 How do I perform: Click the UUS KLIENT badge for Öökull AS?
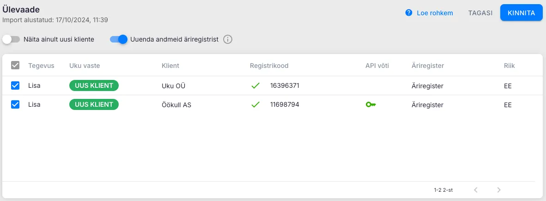94,105
